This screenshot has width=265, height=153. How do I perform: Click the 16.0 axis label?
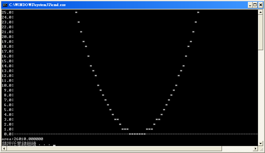[7, 56]
